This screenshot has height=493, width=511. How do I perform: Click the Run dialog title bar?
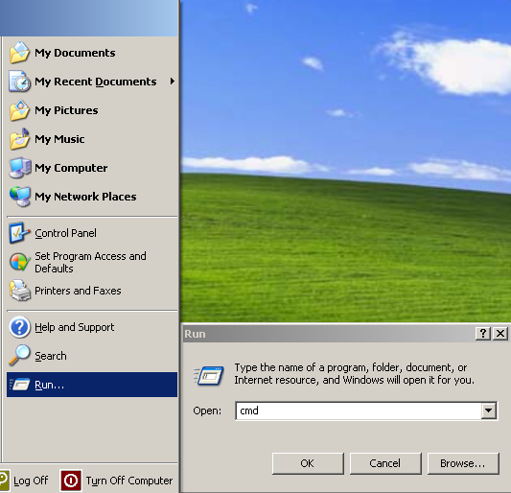329,334
